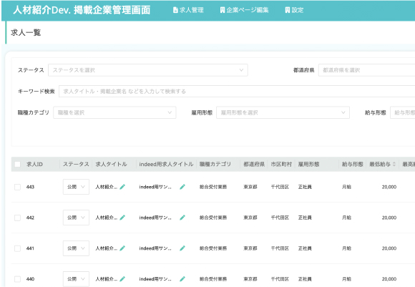Click the 都道府県 column header
This screenshot has width=415, height=287.
(254, 164)
